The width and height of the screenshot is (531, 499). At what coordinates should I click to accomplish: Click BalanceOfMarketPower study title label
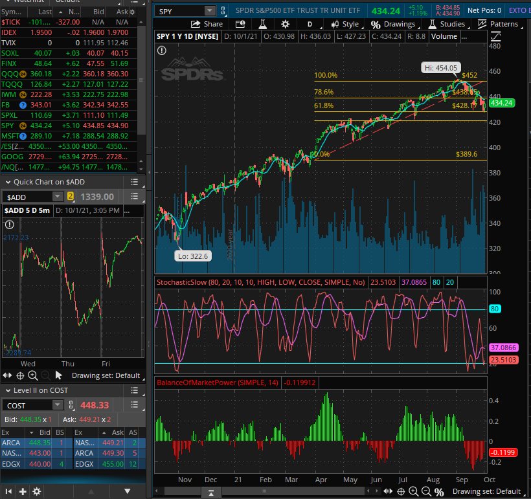pyautogui.click(x=218, y=383)
